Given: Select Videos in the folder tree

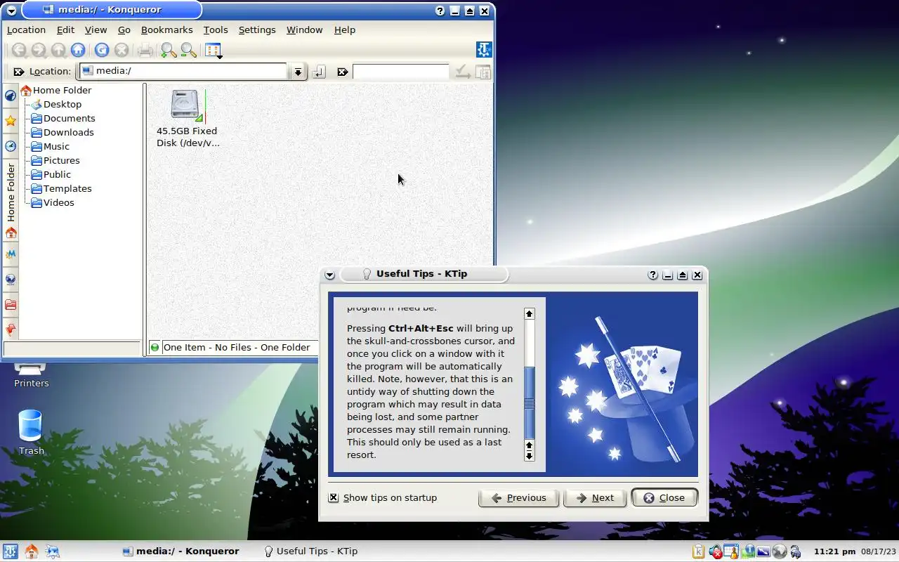Looking at the screenshot, I should pos(53,202).
